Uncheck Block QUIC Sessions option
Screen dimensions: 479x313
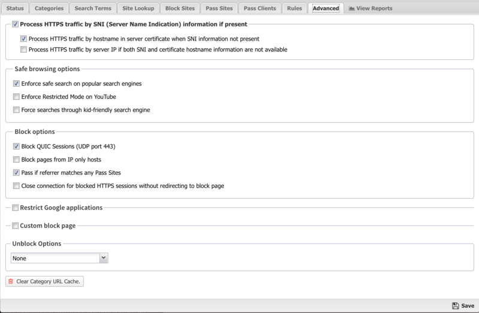16,146
